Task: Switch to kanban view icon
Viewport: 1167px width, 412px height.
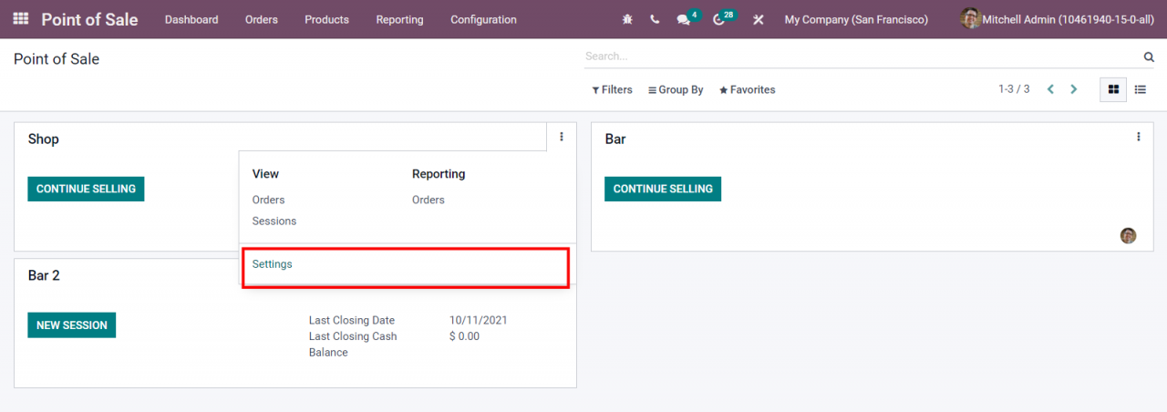Action: click(x=1113, y=89)
